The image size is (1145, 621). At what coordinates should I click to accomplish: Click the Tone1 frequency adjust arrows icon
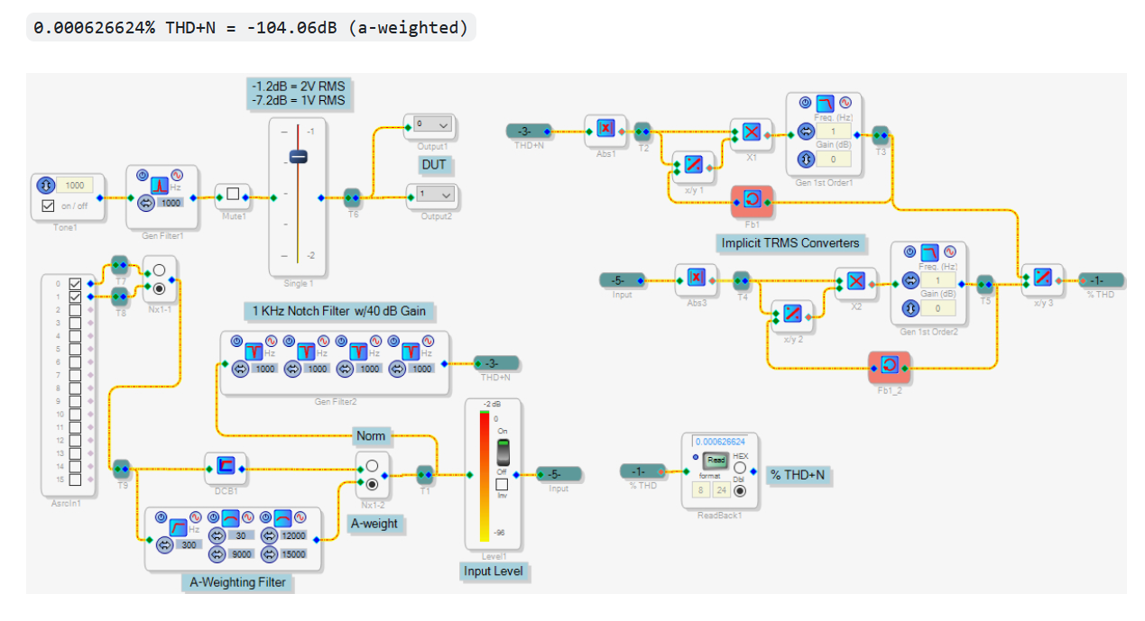[45, 185]
